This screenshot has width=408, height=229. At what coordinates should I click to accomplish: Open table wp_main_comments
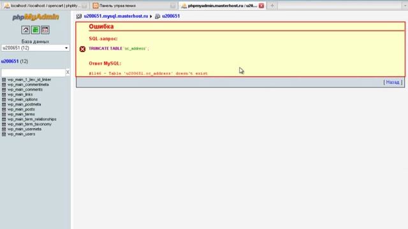point(25,90)
